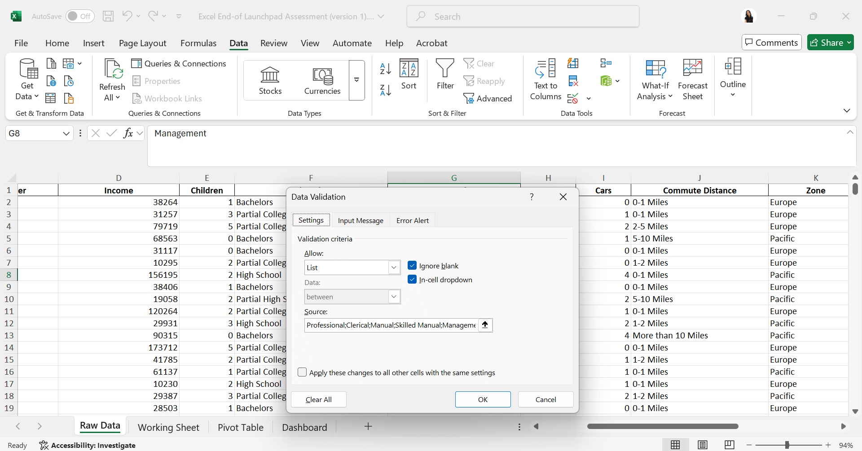Uncheck the Ignore blank checkbox
The width and height of the screenshot is (862, 451).
click(412, 266)
